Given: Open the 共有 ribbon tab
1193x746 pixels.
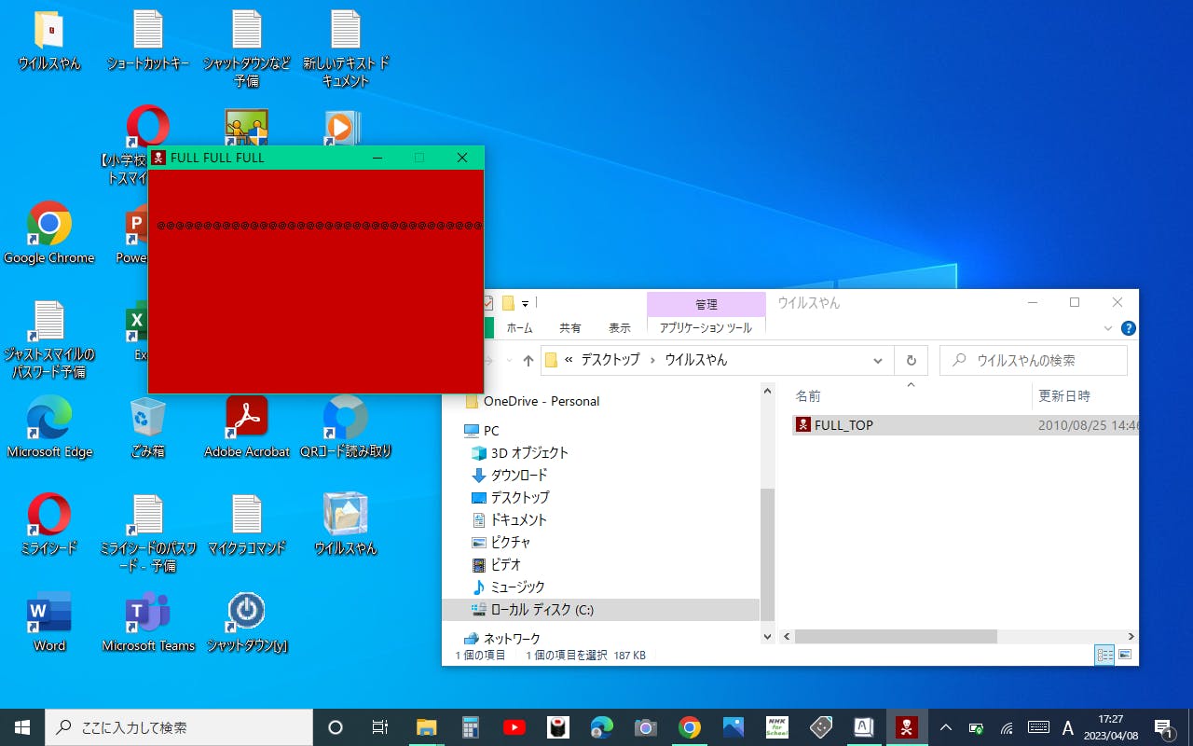Looking at the screenshot, I should click(569, 328).
